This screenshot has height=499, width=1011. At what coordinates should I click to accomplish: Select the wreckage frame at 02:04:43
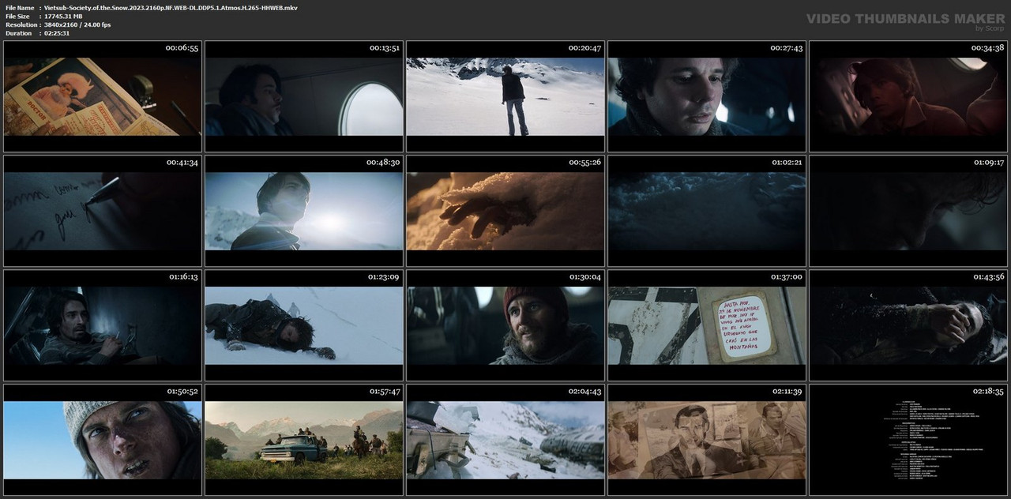point(505,440)
